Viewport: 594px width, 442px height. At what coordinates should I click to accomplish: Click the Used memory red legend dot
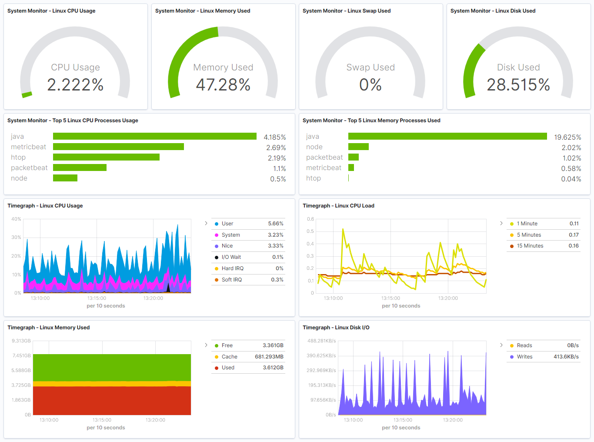pyautogui.click(x=217, y=368)
